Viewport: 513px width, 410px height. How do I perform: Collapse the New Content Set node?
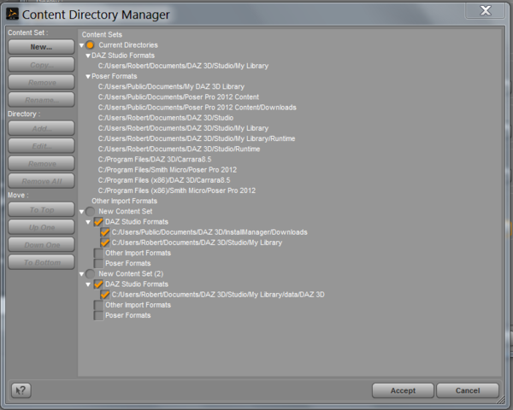tap(81, 212)
